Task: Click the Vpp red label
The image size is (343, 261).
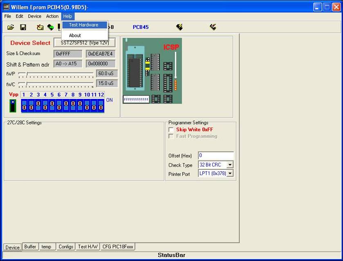Action: click(13, 94)
